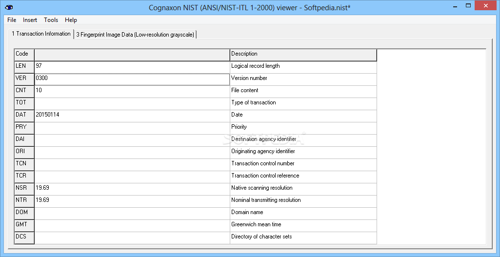500x257 pixels.
Task: Click the 'Greenwich mean time' description
Action: coord(303,226)
